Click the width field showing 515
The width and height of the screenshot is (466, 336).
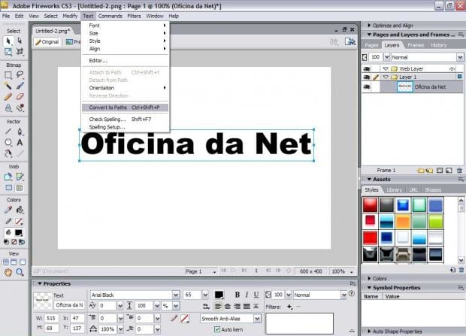coord(51,318)
